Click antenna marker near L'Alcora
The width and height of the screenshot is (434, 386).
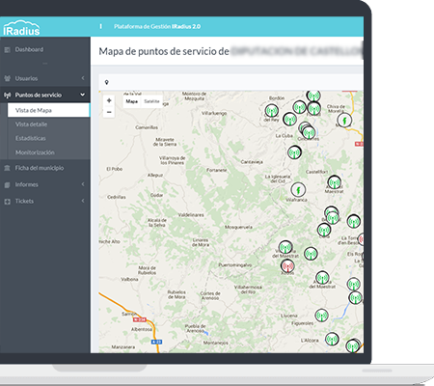(x=332, y=339)
